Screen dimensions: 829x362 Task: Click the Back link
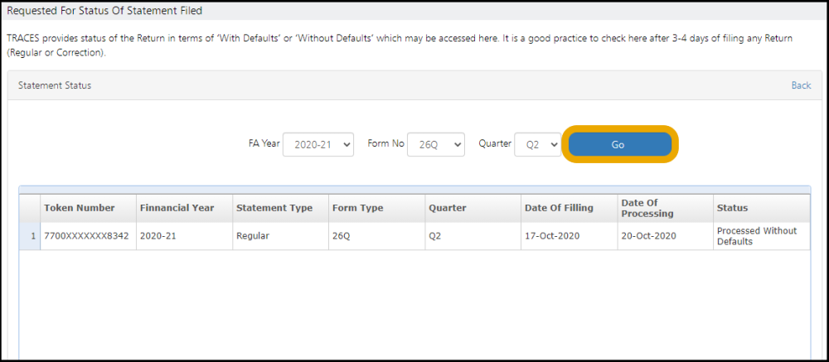pos(801,85)
